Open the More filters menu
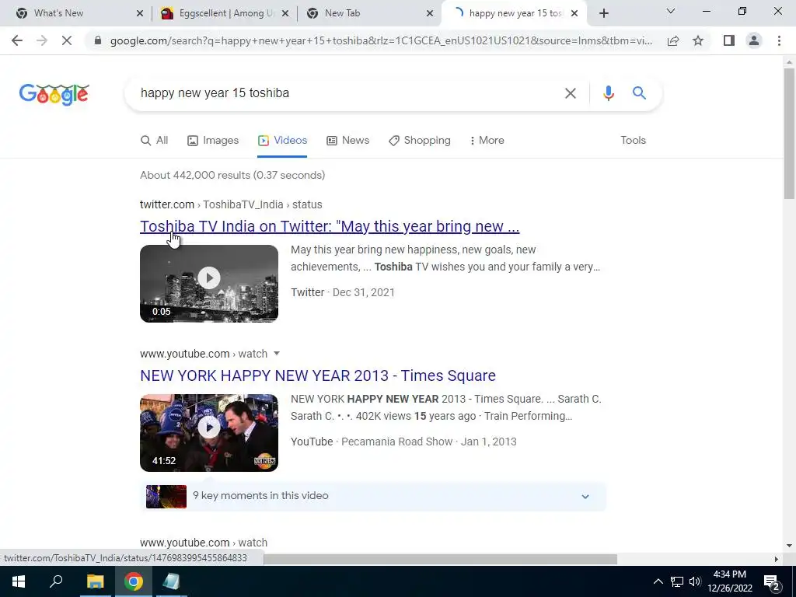796x597 pixels. (x=487, y=140)
